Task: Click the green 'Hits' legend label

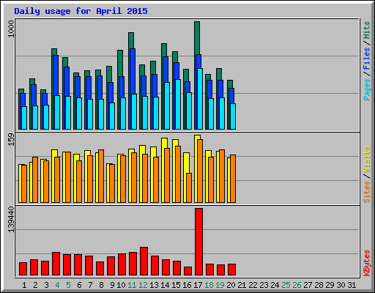Action: [367, 30]
